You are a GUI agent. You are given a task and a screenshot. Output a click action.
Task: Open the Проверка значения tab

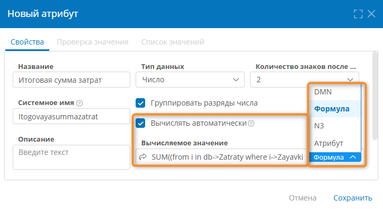pos(93,42)
